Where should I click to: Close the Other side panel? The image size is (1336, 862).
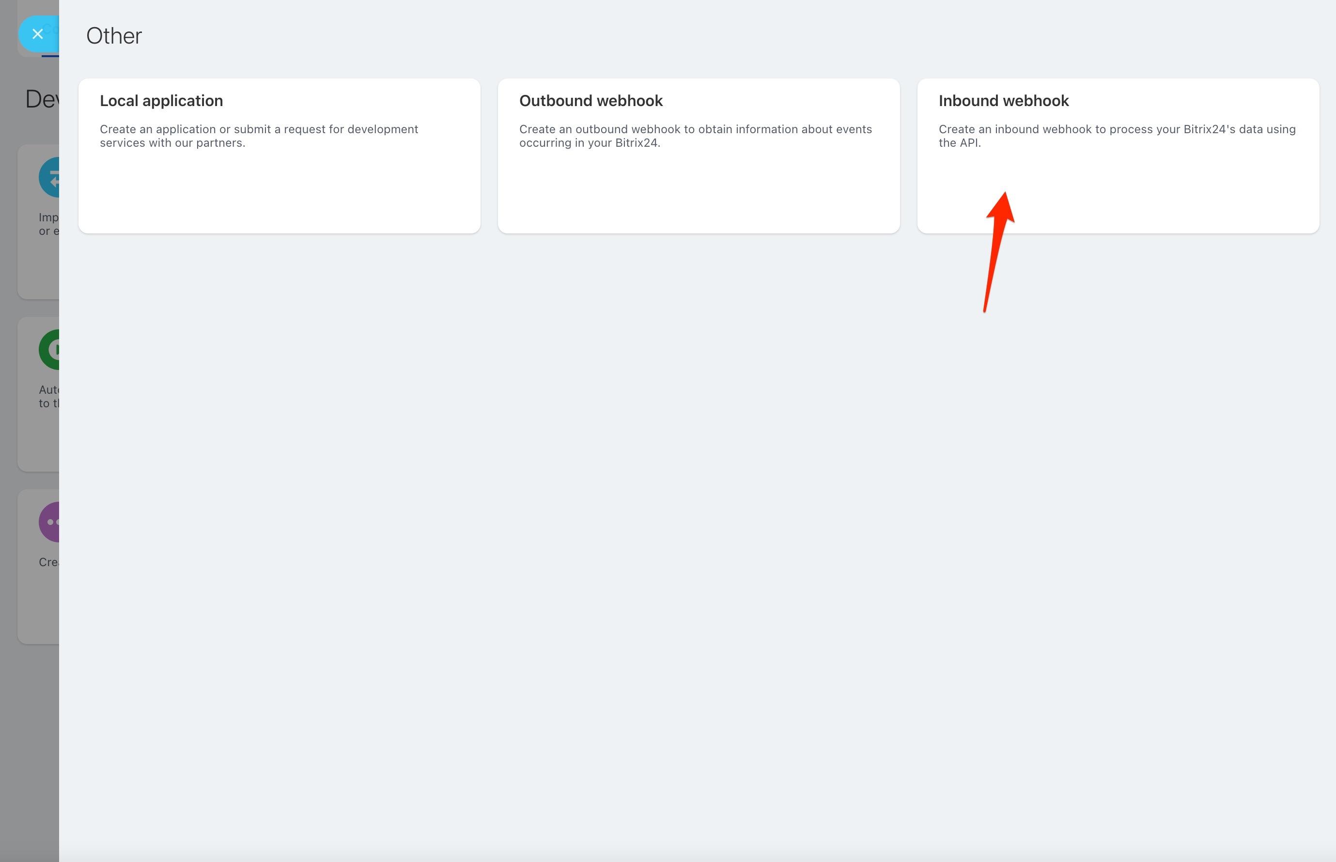(37, 34)
